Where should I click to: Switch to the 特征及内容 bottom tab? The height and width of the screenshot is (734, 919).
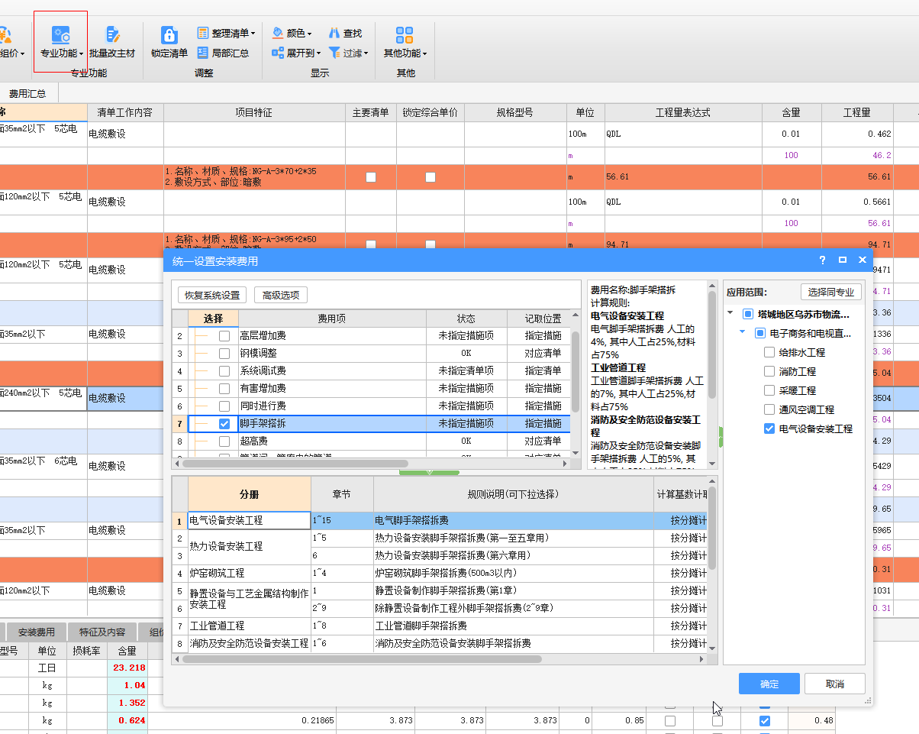[x=102, y=632]
